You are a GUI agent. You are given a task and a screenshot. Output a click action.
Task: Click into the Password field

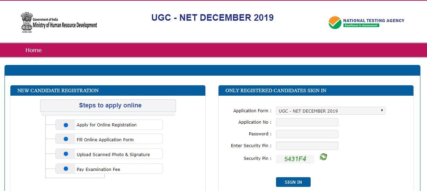(x=307, y=134)
